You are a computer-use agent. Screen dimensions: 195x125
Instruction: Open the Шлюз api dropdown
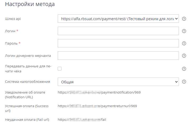tap(118, 19)
